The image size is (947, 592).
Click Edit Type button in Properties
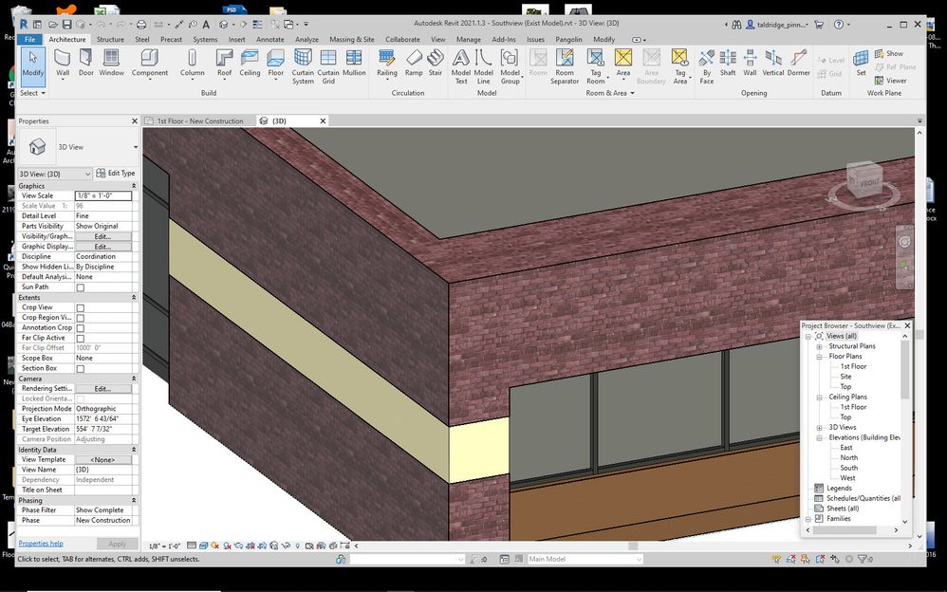point(116,174)
